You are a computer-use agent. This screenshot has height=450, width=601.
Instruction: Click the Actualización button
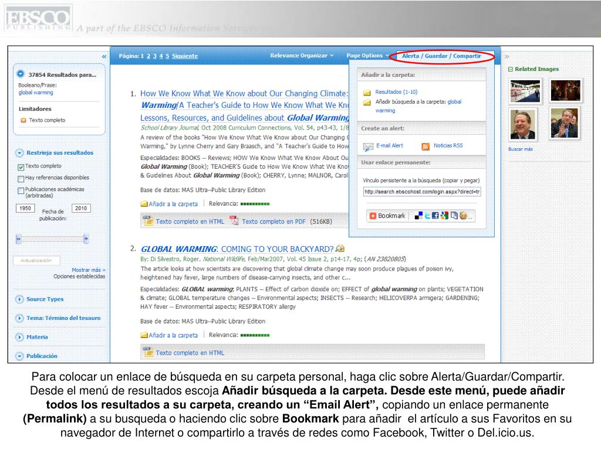pyautogui.click(x=36, y=261)
